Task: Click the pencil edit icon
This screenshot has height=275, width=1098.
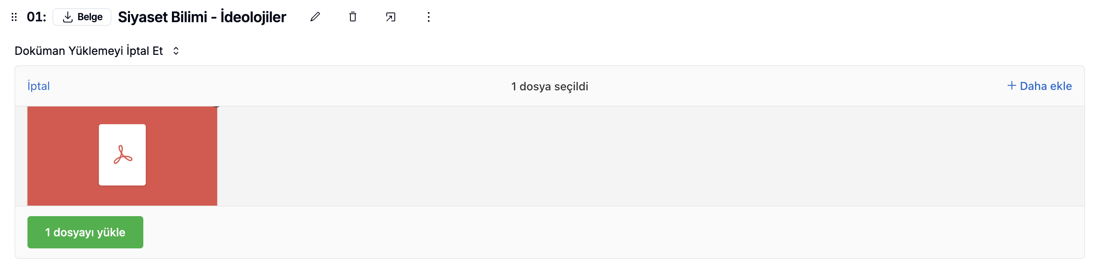Action: tap(315, 17)
